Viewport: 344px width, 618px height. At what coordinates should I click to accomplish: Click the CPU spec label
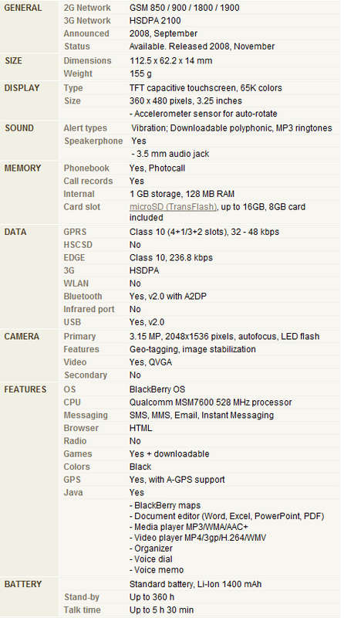(72, 402)
